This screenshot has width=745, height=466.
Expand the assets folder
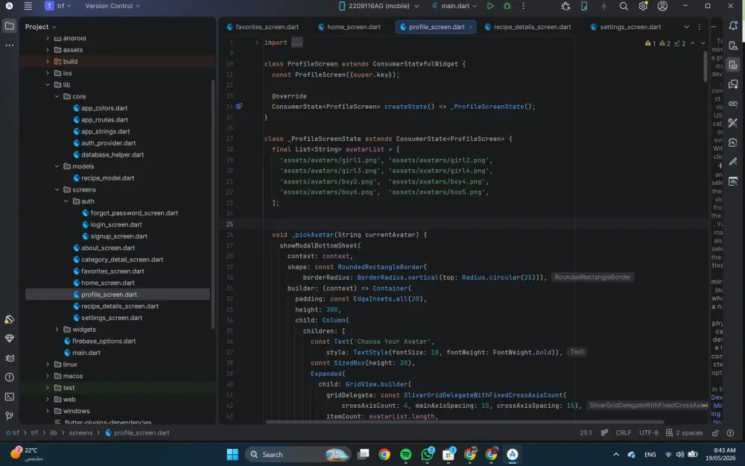48,50
